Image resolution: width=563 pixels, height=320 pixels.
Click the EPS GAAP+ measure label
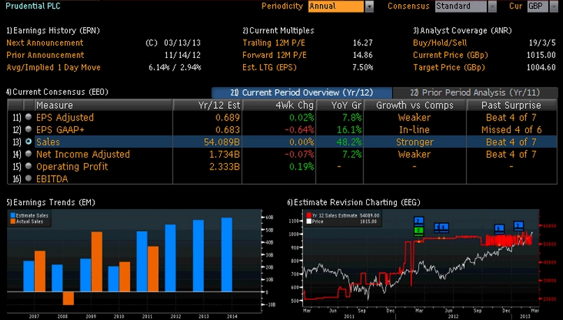[x=60, y=130]
